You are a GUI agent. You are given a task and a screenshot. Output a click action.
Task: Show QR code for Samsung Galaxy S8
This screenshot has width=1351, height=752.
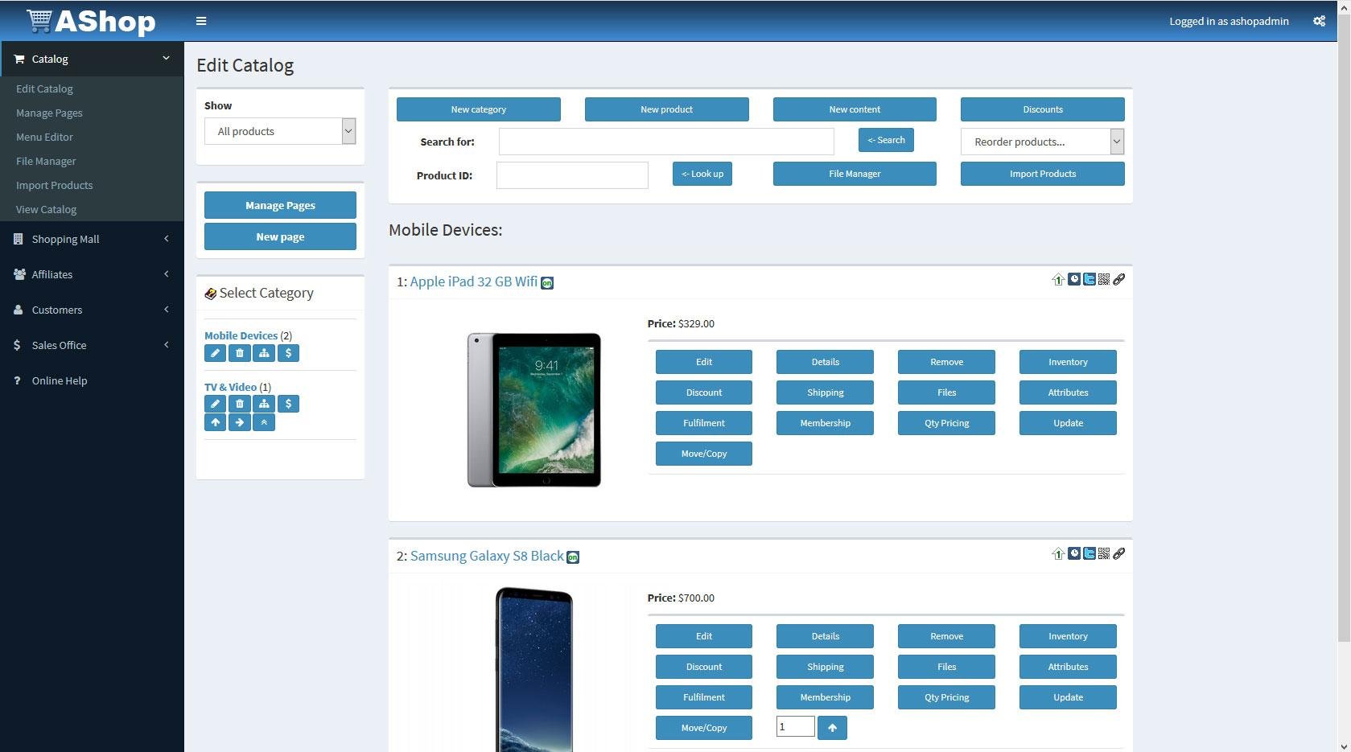1103,553
